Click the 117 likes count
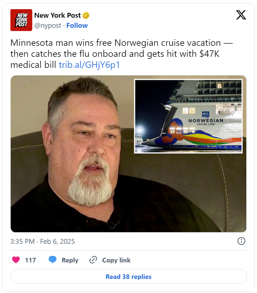257x293 pixels. [x=31, y=260]
